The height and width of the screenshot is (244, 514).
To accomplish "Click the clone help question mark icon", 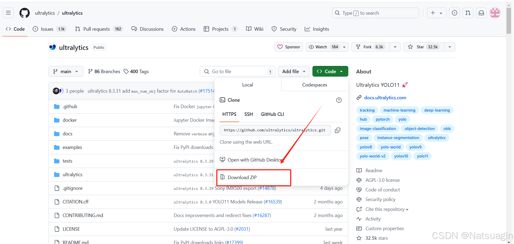I will point(339,100).
